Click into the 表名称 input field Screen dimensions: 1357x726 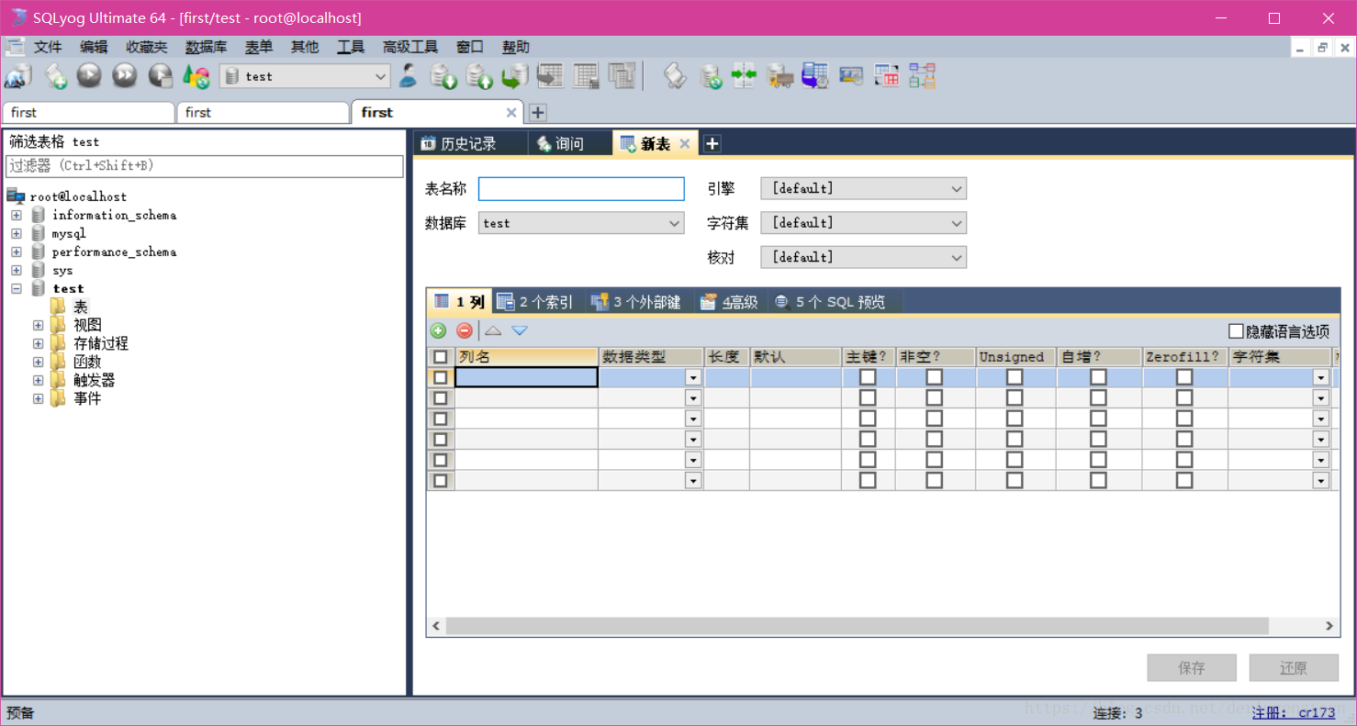[581, 188]
